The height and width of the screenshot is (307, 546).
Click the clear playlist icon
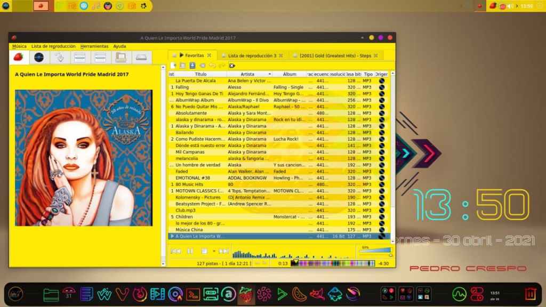click(x=232, y=65)
